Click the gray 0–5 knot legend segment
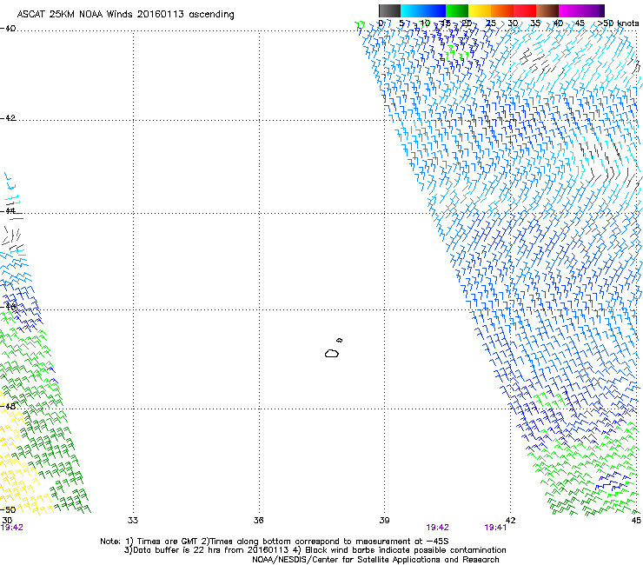The height and width of the screenshot is (565, 643). pyautogui.click(x=389, y=10)
